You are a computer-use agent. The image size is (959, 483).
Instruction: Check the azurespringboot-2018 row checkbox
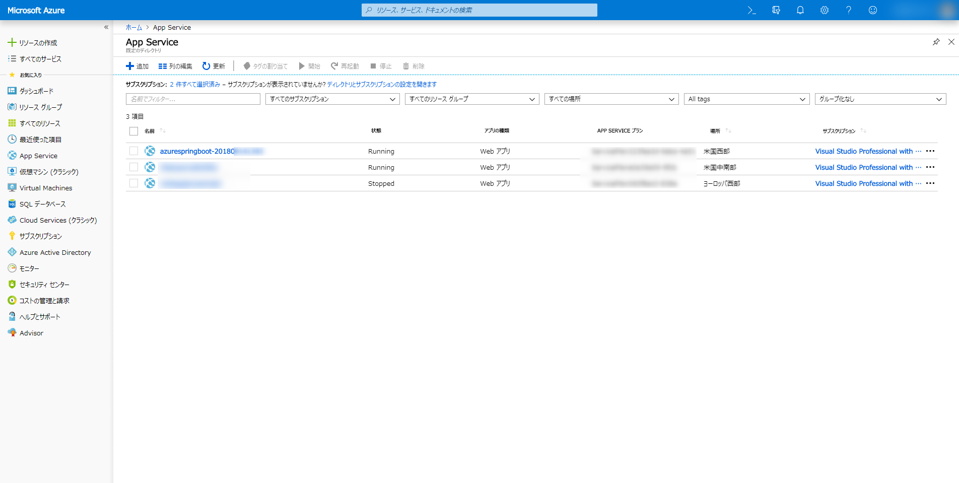pos(133,151)
